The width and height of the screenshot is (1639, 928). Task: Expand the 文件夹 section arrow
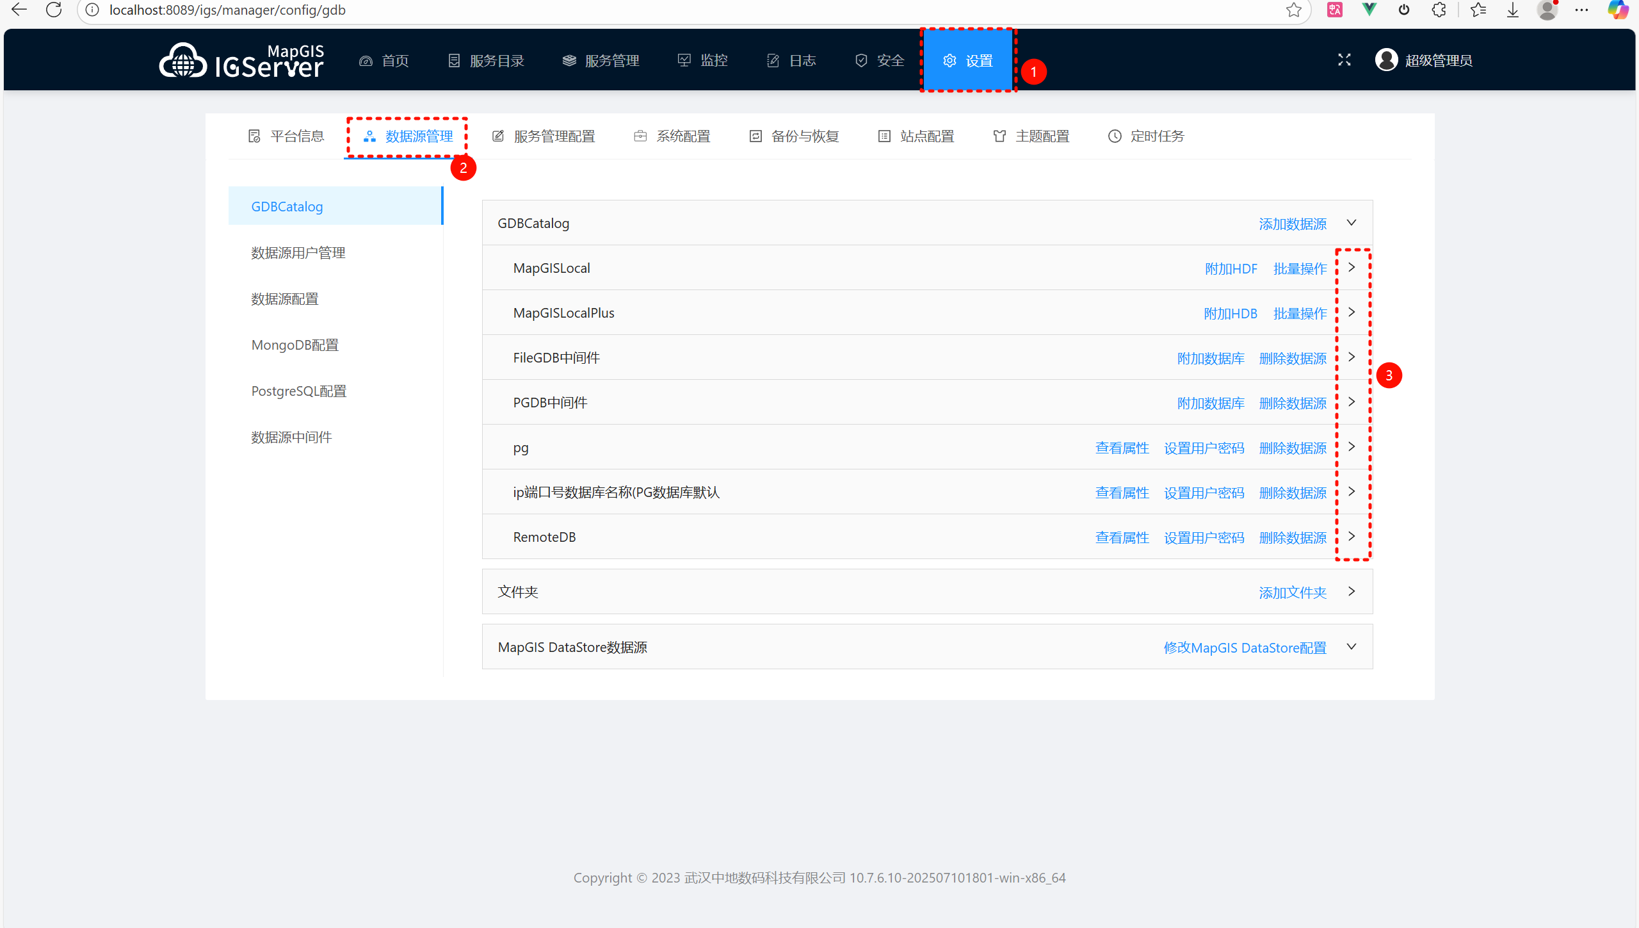[1352, 592]
